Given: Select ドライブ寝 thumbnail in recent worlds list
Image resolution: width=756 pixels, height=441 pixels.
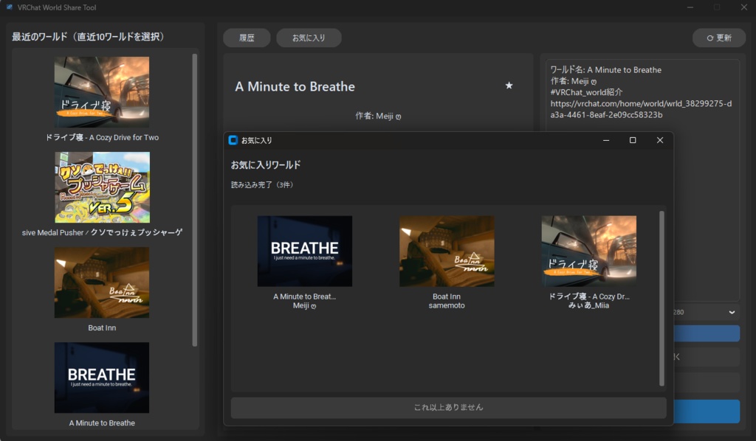Looking at the screenshot, I should (102, 92).
